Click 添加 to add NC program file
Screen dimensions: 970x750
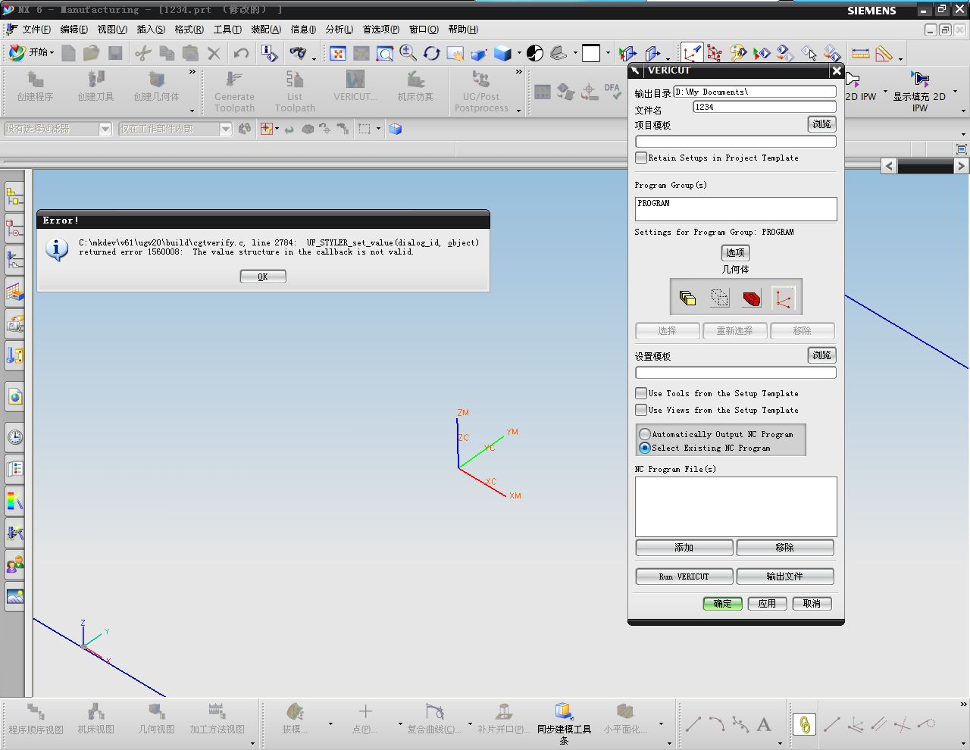pos(684,547)
